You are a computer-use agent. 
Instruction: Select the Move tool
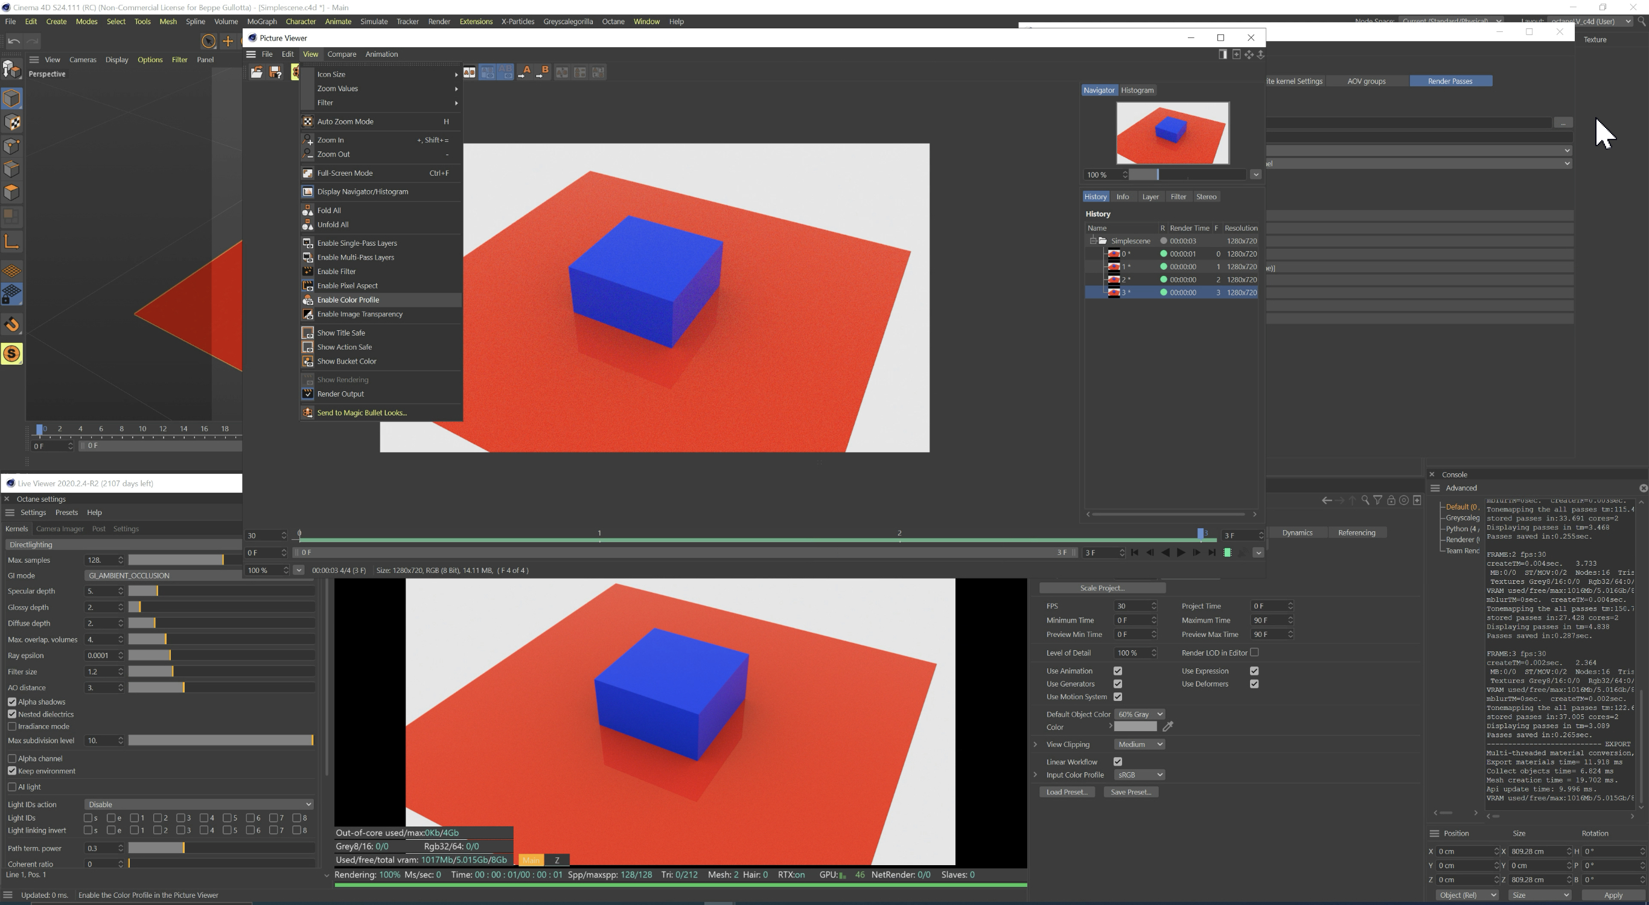228,42
